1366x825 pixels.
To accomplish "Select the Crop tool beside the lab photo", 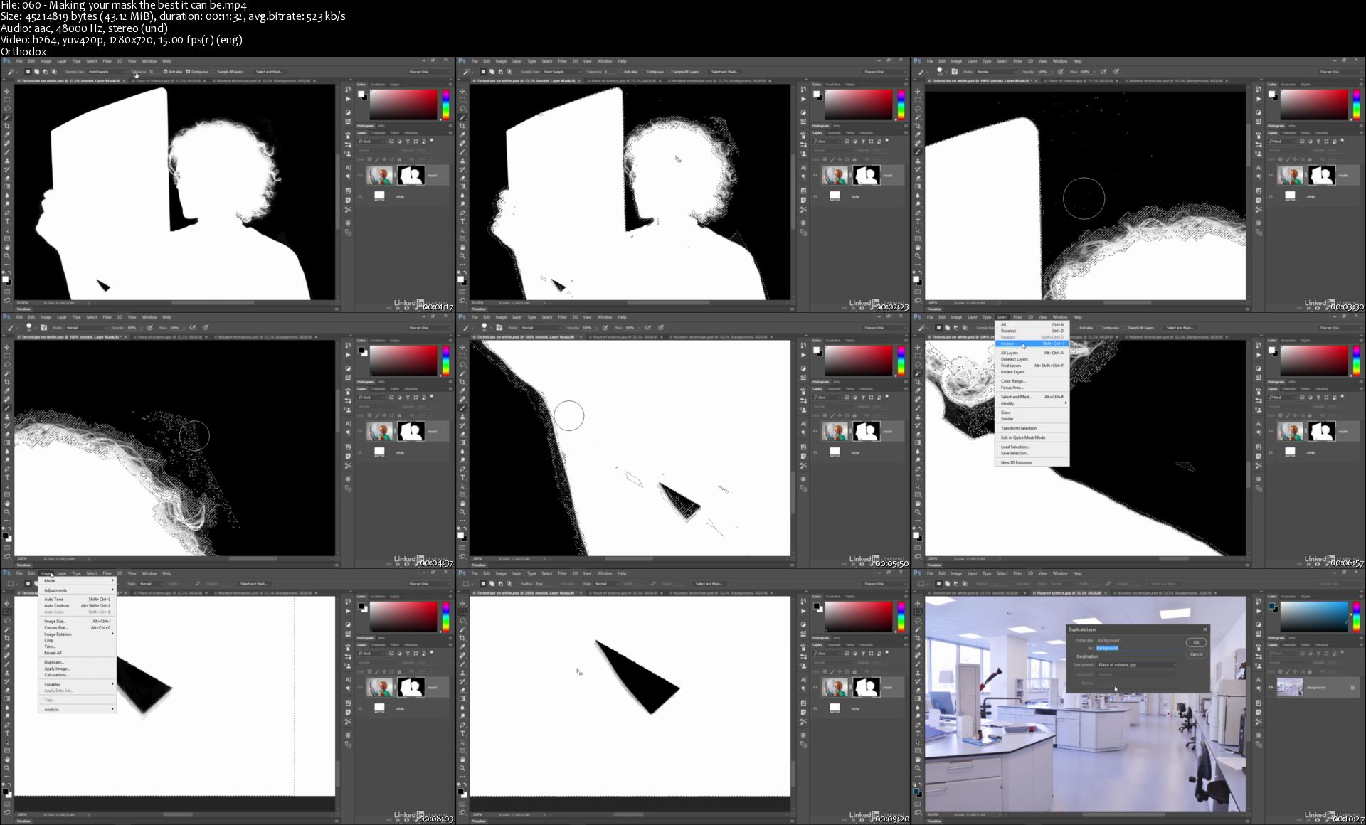I will pos(918,638).
